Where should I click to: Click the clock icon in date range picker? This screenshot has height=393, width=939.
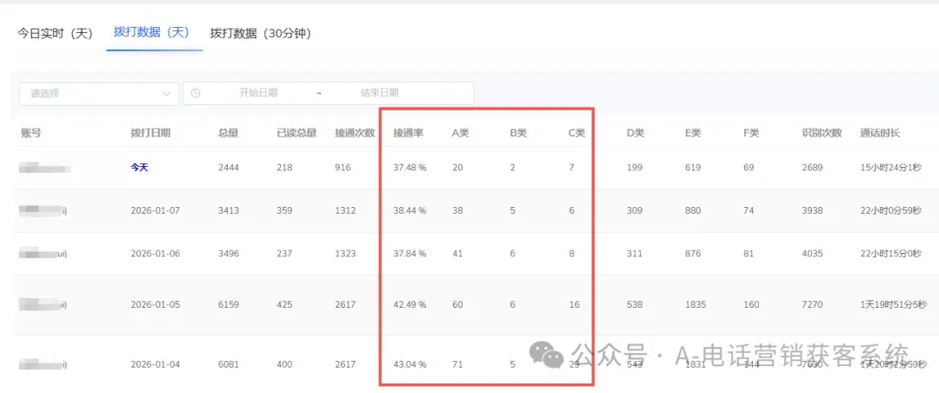click(x=196, y=93)
